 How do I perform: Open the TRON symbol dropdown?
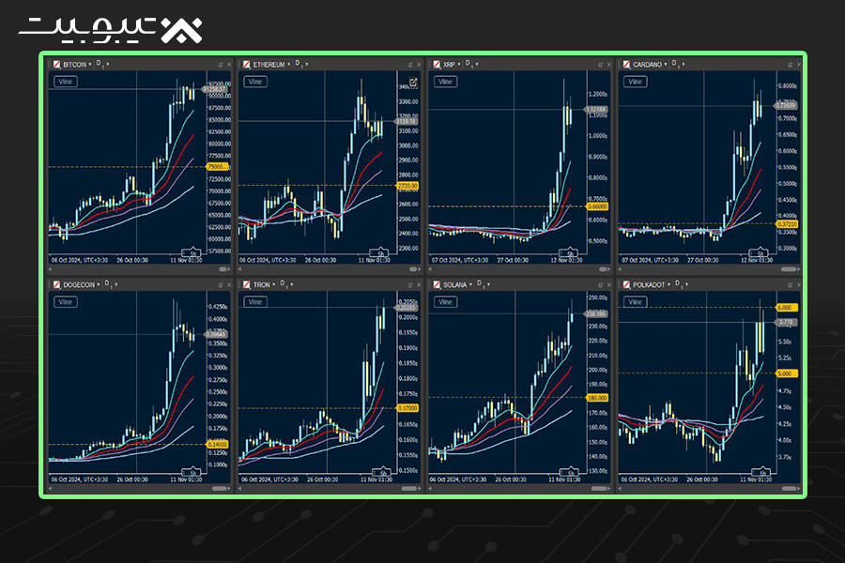[x=274, y=285]
